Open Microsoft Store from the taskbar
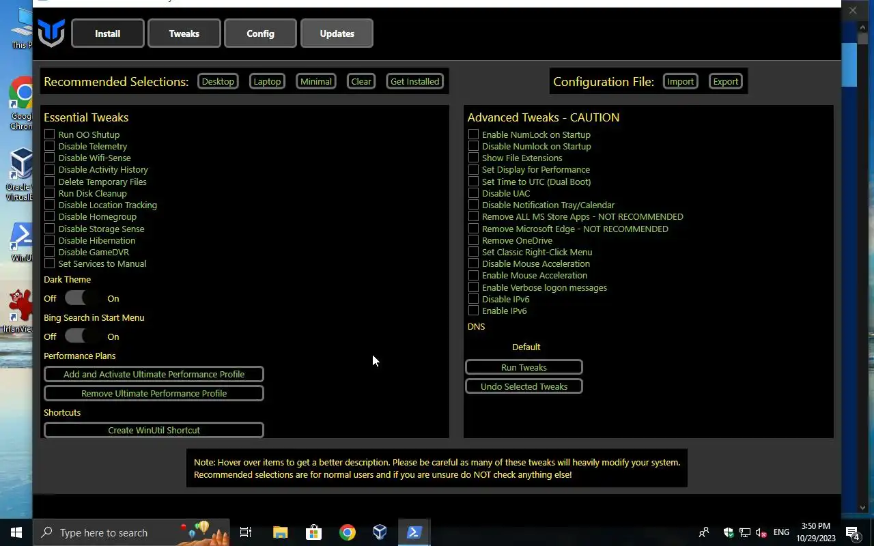 313,532
